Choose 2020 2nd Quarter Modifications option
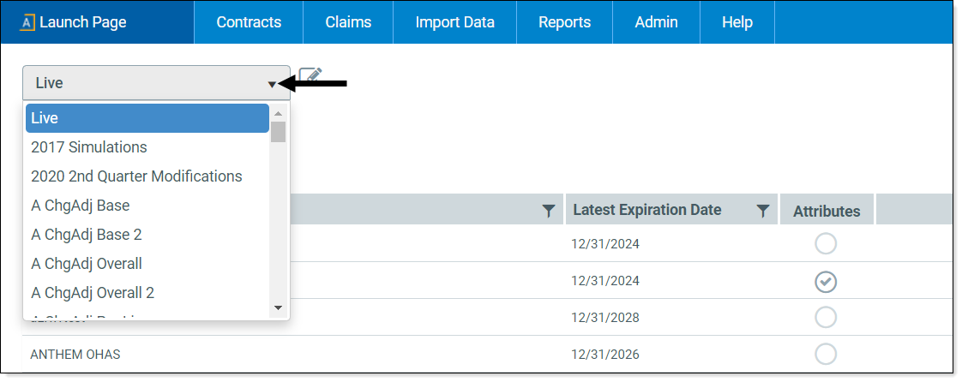 (x=136, y=176)
